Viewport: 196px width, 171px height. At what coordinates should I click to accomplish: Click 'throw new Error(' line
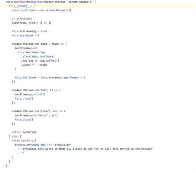pyautogui.click(x=24, y=140)
